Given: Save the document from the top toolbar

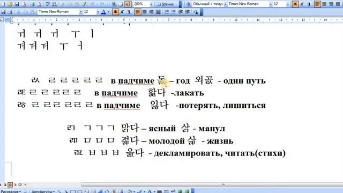Looking at the screenshot, I should 17,4.
